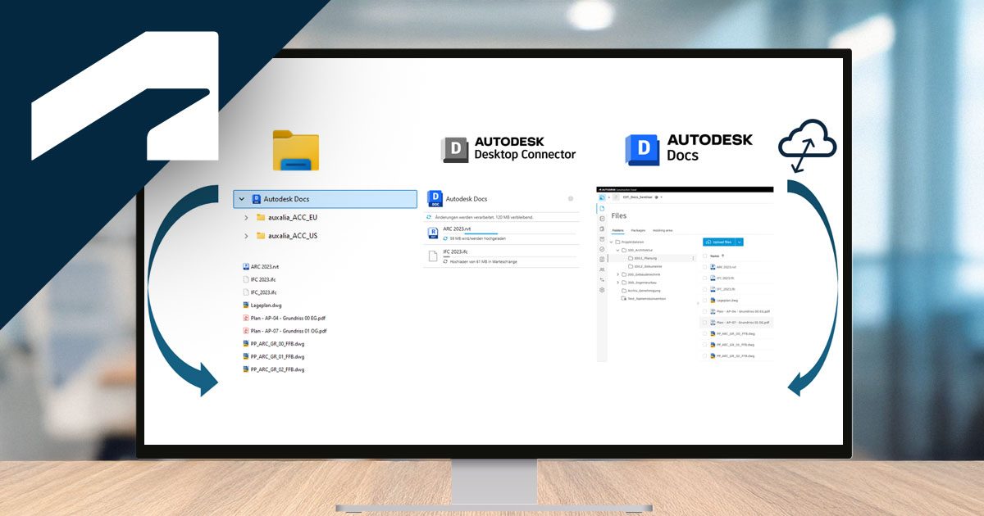Switch to the Holding area tab
This screenshot has height=516, width=984.
coord(663,231)
